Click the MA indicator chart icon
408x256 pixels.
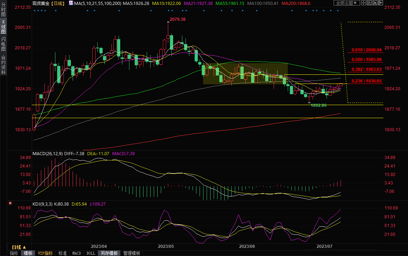(x=71, y=3)
